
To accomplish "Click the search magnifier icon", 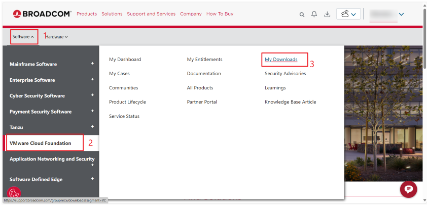I will 302,15.
